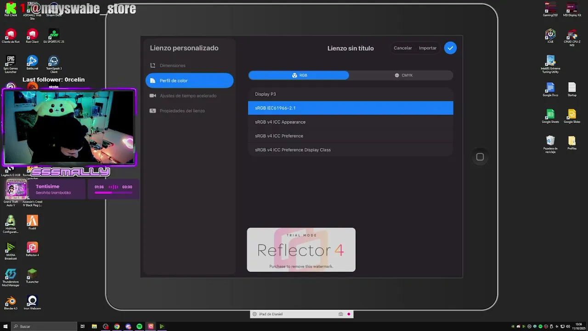Choose sRGB v4 ICC Appearance profile
The width and height of the screenshot is (588, 331).
[x=351, y=122]
